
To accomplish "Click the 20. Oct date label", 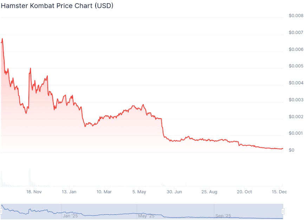I will pos(244,192).
